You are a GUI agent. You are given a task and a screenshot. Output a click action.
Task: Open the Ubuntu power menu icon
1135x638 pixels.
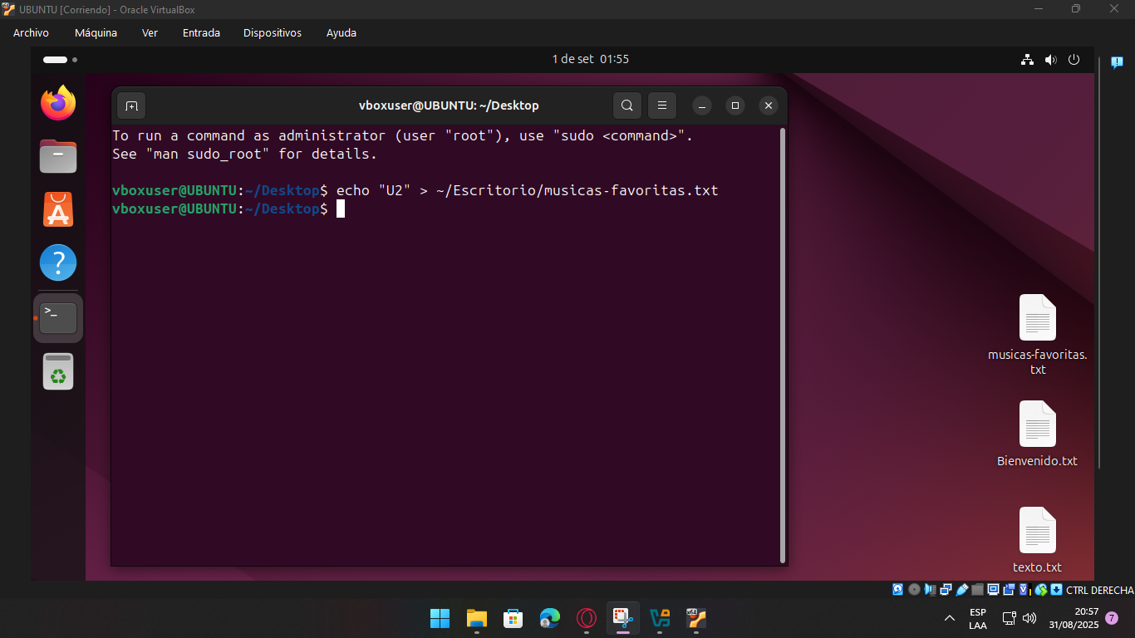1074,60
